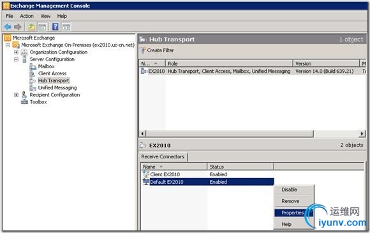This screenshot has width=370, height=233.
Task: Click the Role column header
Action: 229,63
